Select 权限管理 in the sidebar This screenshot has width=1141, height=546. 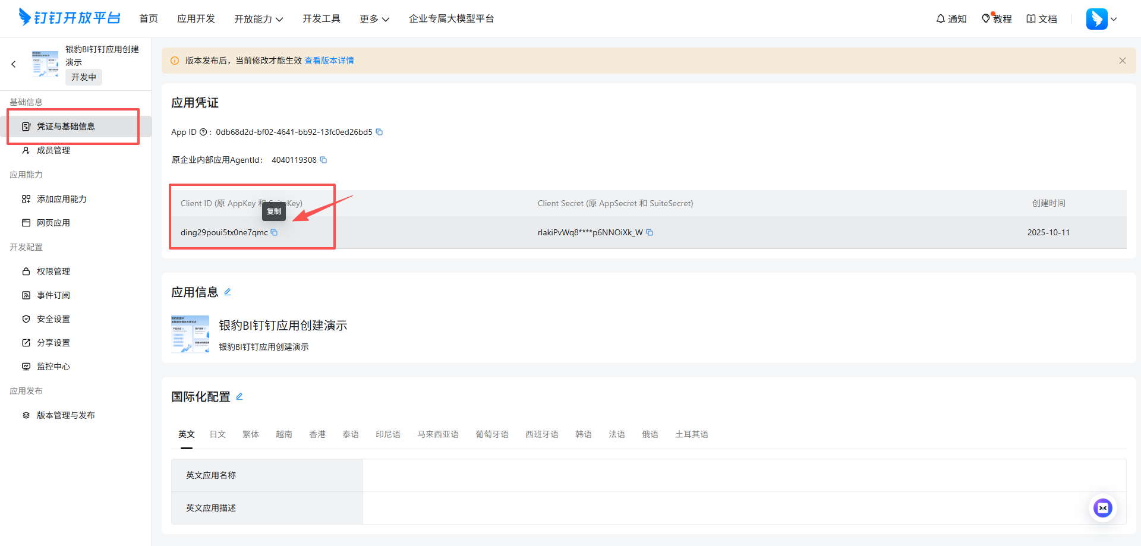click(x=52, y=271)
